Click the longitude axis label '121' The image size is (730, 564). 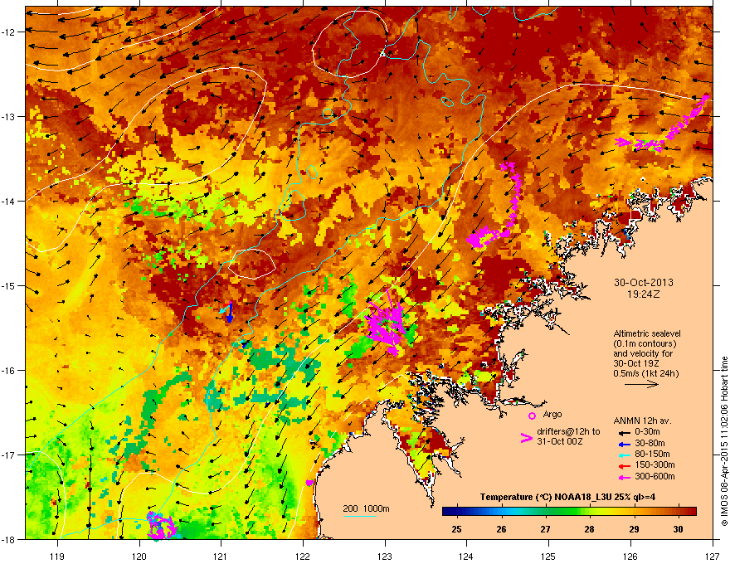[221, 556]
